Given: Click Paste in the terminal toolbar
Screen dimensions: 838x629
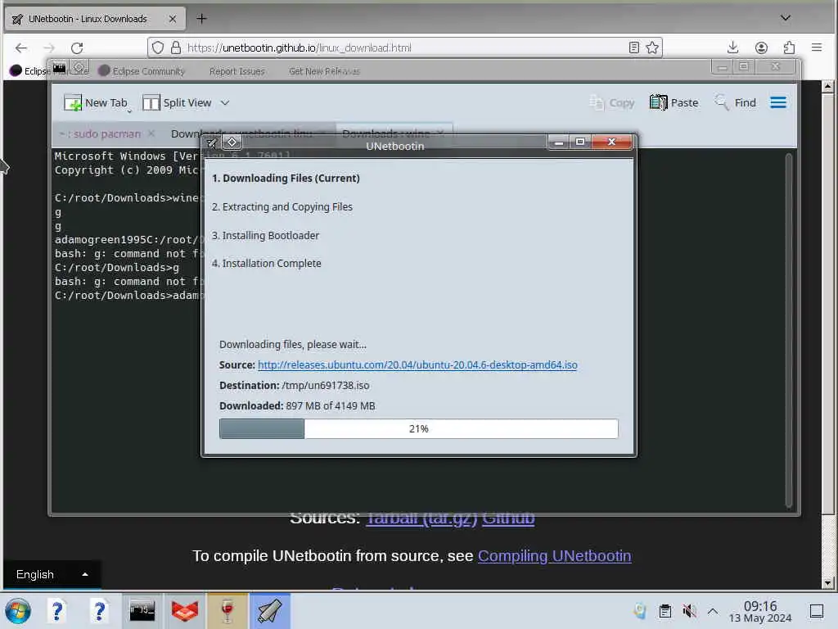Looking at the screenshot, I should point(674,102).
